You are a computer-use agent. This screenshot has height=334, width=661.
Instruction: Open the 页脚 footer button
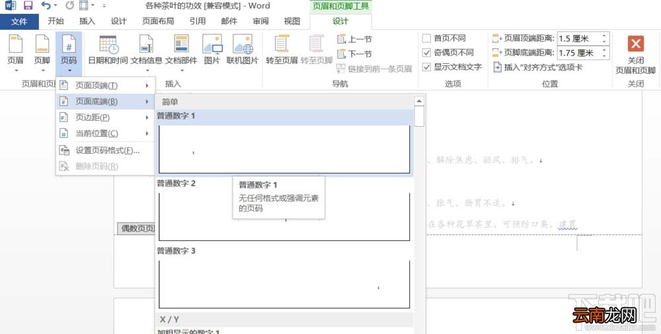point(42,53)
